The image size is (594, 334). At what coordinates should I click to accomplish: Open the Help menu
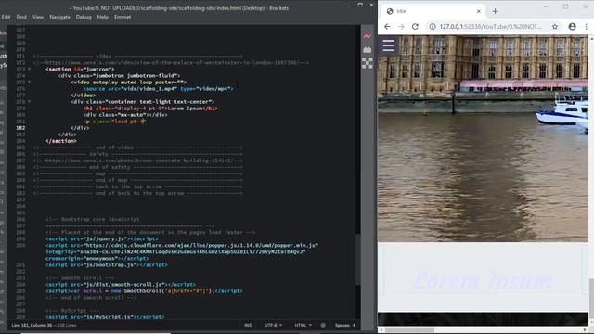(103, 17)
